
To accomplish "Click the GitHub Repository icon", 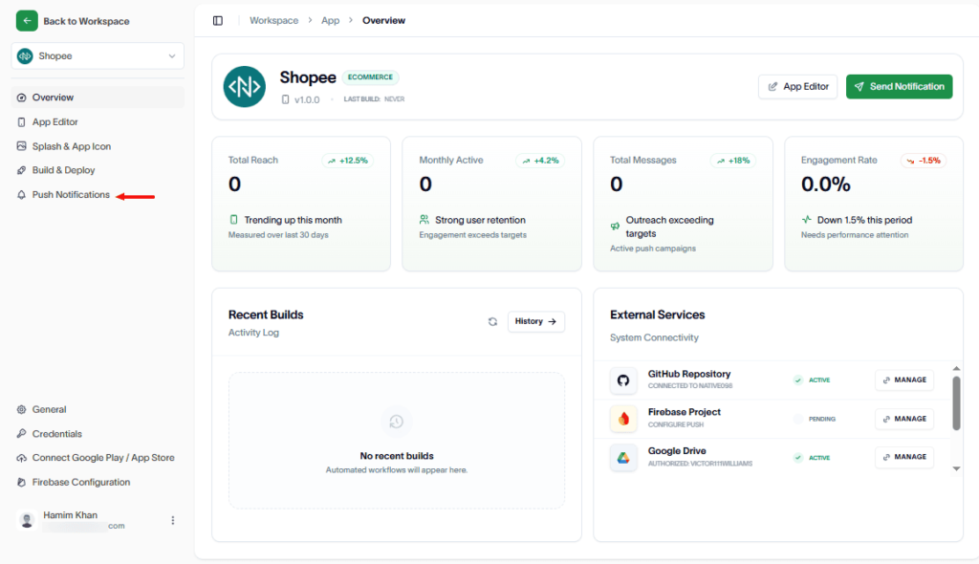I will coord(623,380).
